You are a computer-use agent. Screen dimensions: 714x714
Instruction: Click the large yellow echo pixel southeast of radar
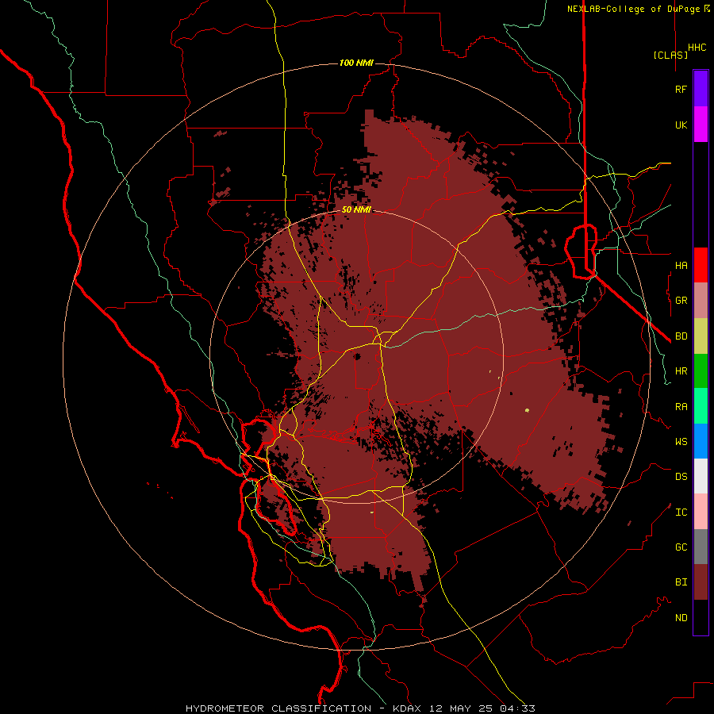[x=527, y=410]
